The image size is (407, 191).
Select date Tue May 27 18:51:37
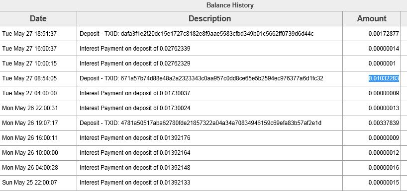[x=29, y=34]
